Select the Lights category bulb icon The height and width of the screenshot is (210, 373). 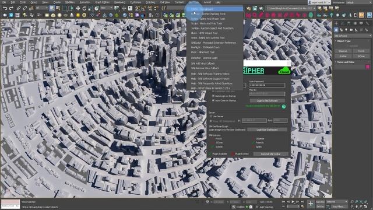(x=346, y=30)
